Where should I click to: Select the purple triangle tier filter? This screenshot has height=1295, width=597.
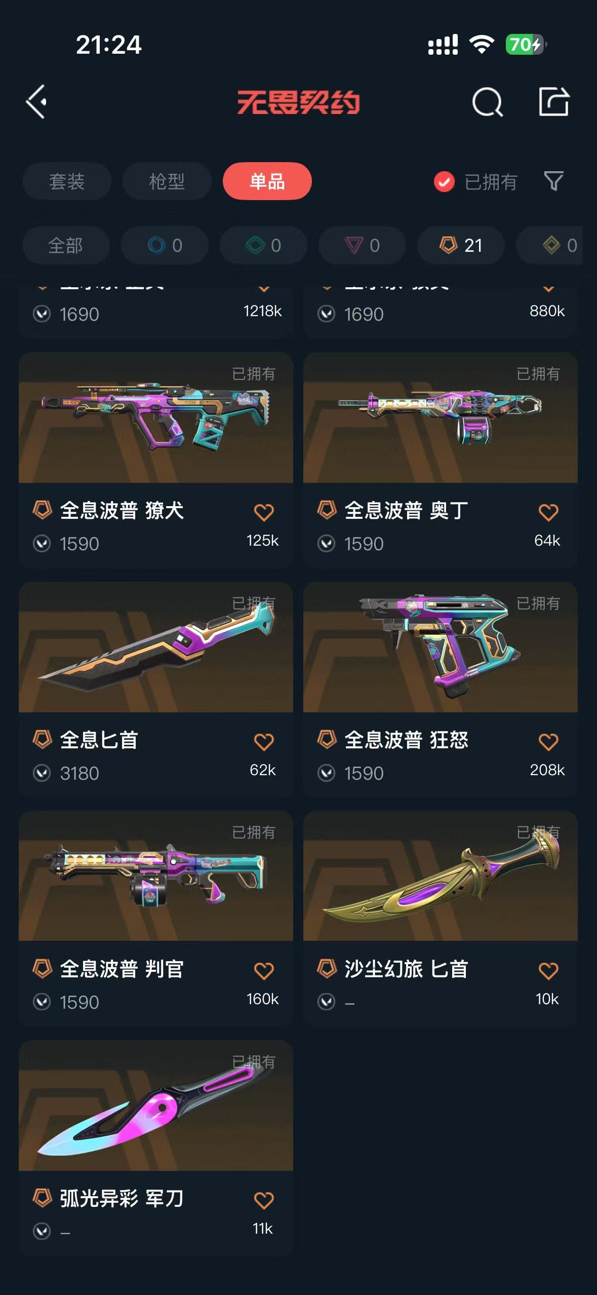click(362, 245)
